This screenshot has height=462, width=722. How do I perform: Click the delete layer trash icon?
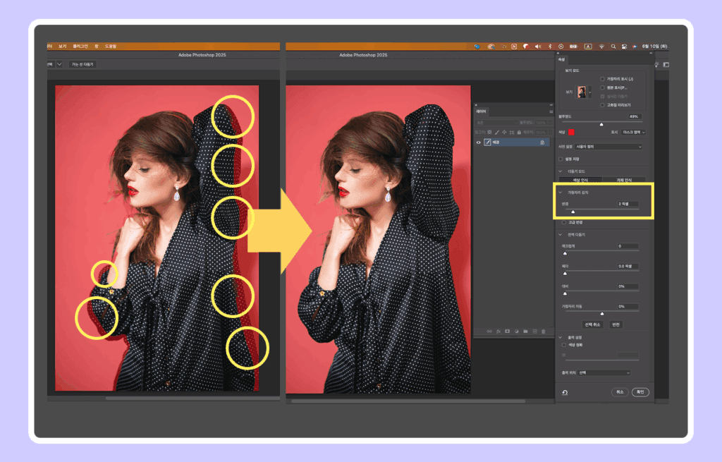[x=544, y=332]
